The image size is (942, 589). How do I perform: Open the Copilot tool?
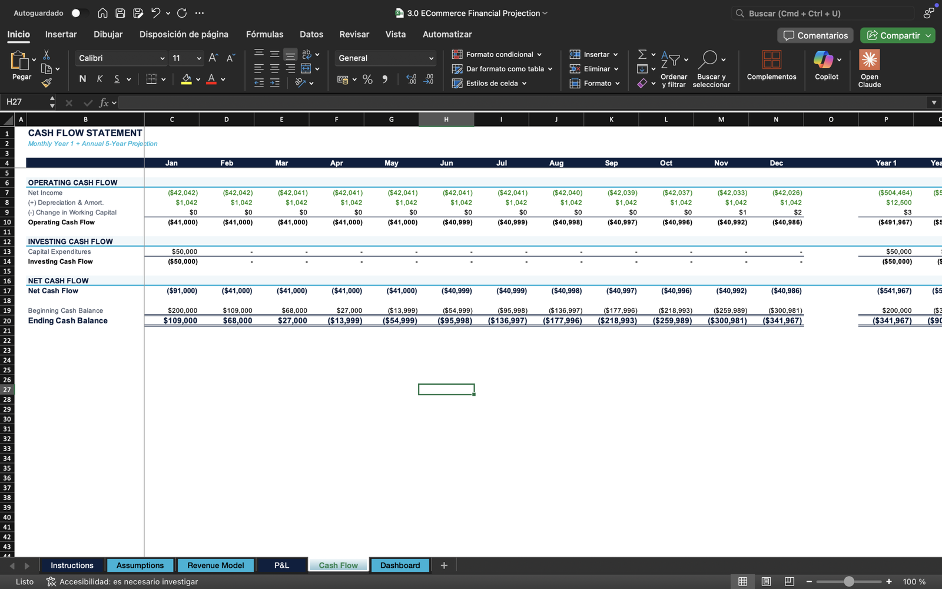[823, 60]
